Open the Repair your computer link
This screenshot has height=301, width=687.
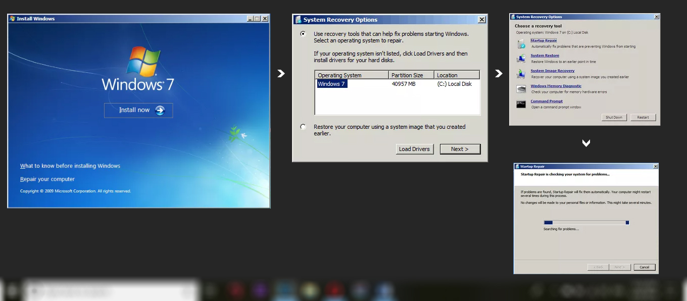47,179
